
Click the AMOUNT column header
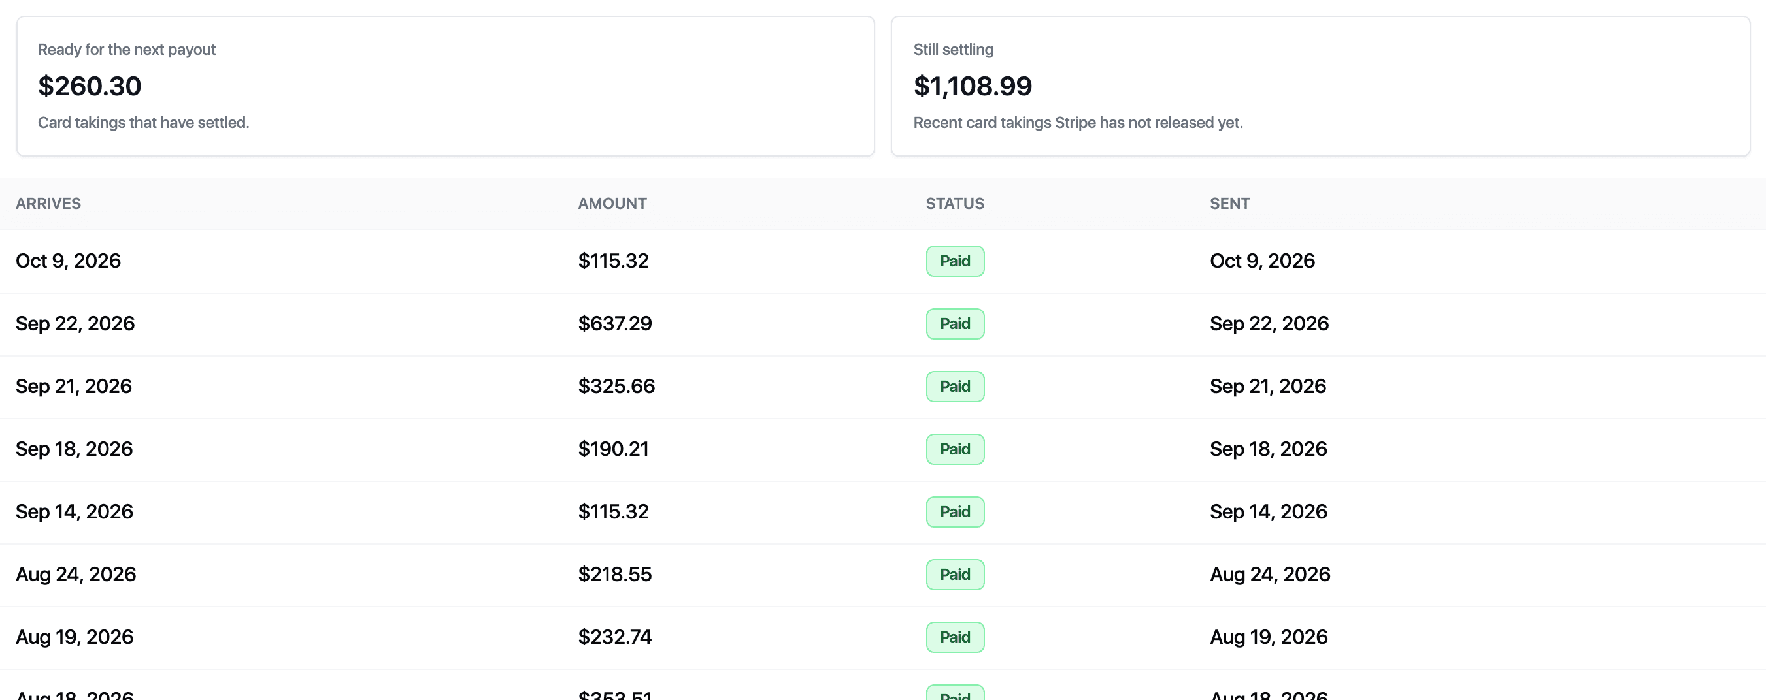tap(612, 204)
